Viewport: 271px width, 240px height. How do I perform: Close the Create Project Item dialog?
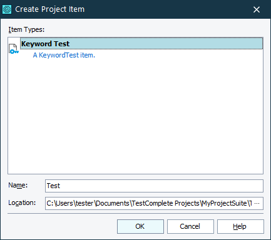257,9
